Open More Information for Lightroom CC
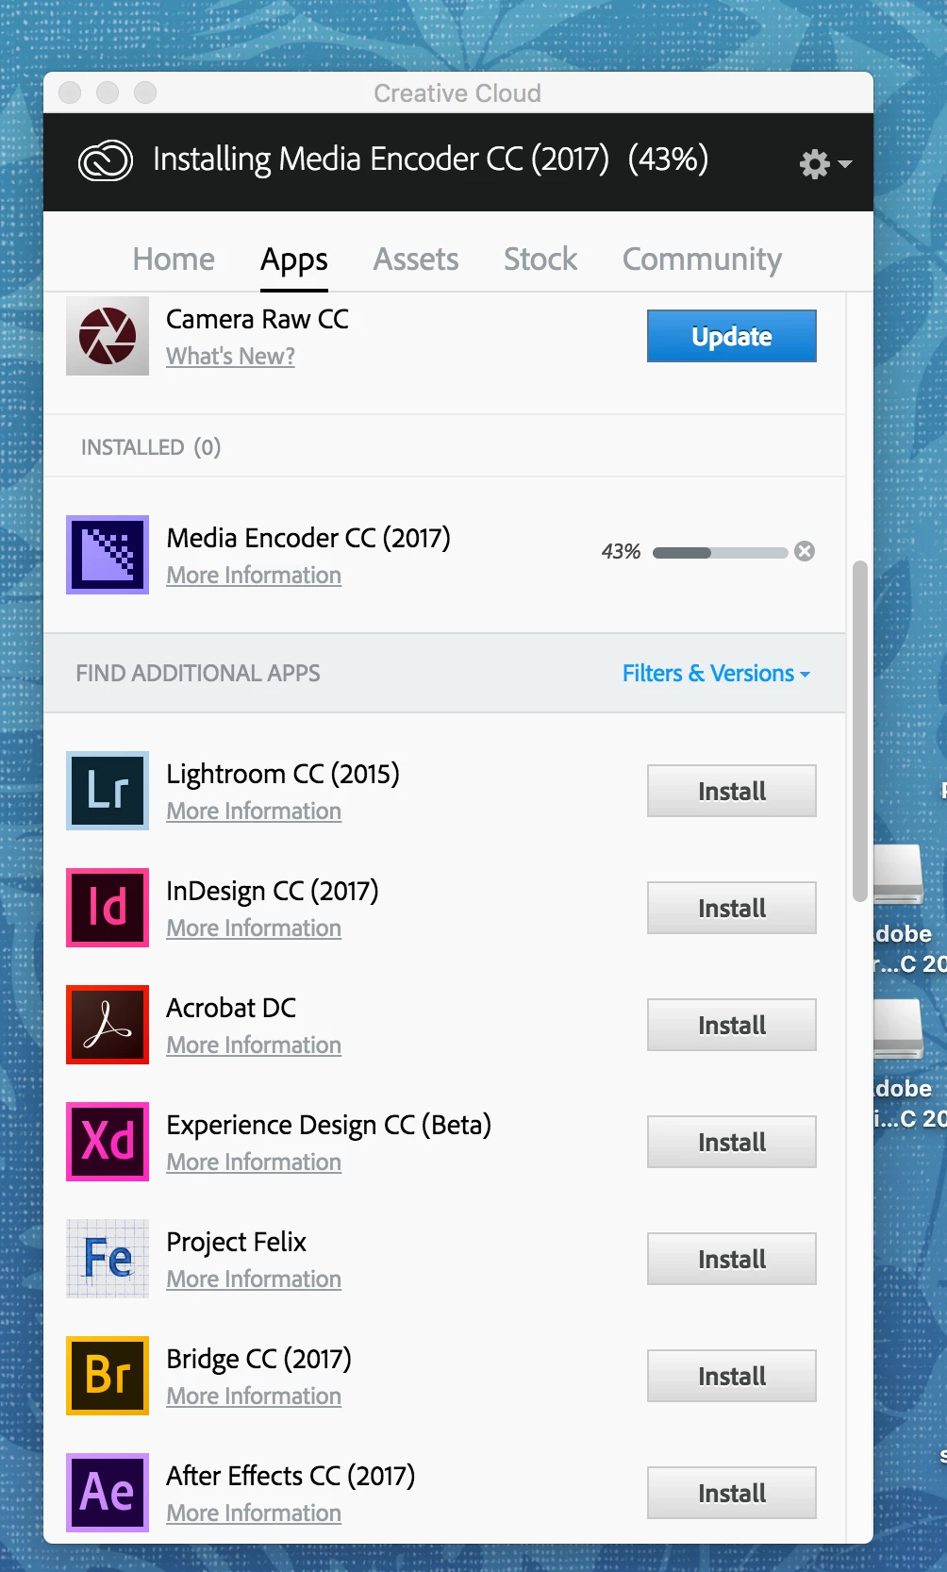This screenshot has height=1572, width=947. click(254, 811)
